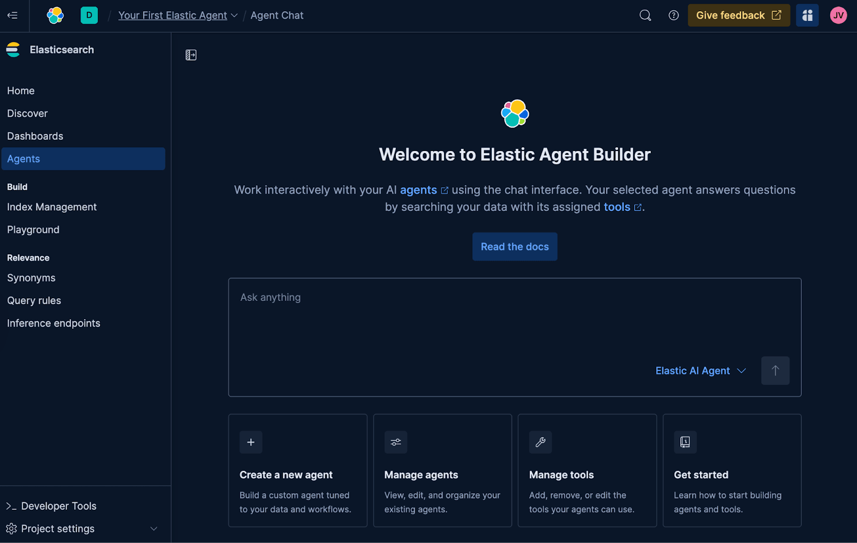Click the collapse navigation arrow top left
Viewport: 857px width, 543px height.
tap(12, 16)
